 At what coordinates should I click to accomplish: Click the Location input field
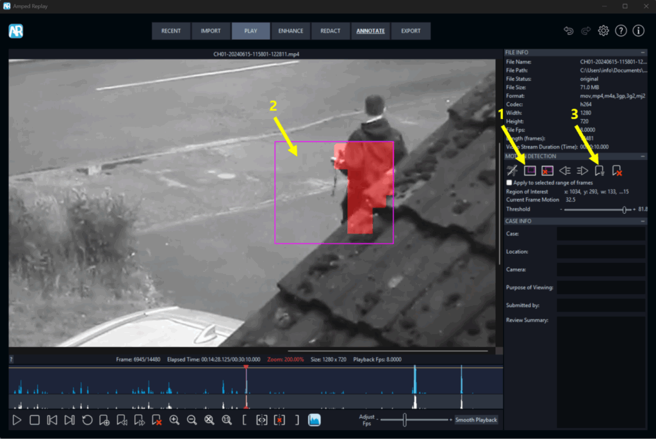600,252
